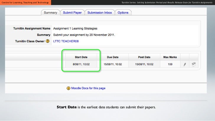This screenshot has height=121, width=215.
Task: Click the Post Date column header
Action: (144, 57)
